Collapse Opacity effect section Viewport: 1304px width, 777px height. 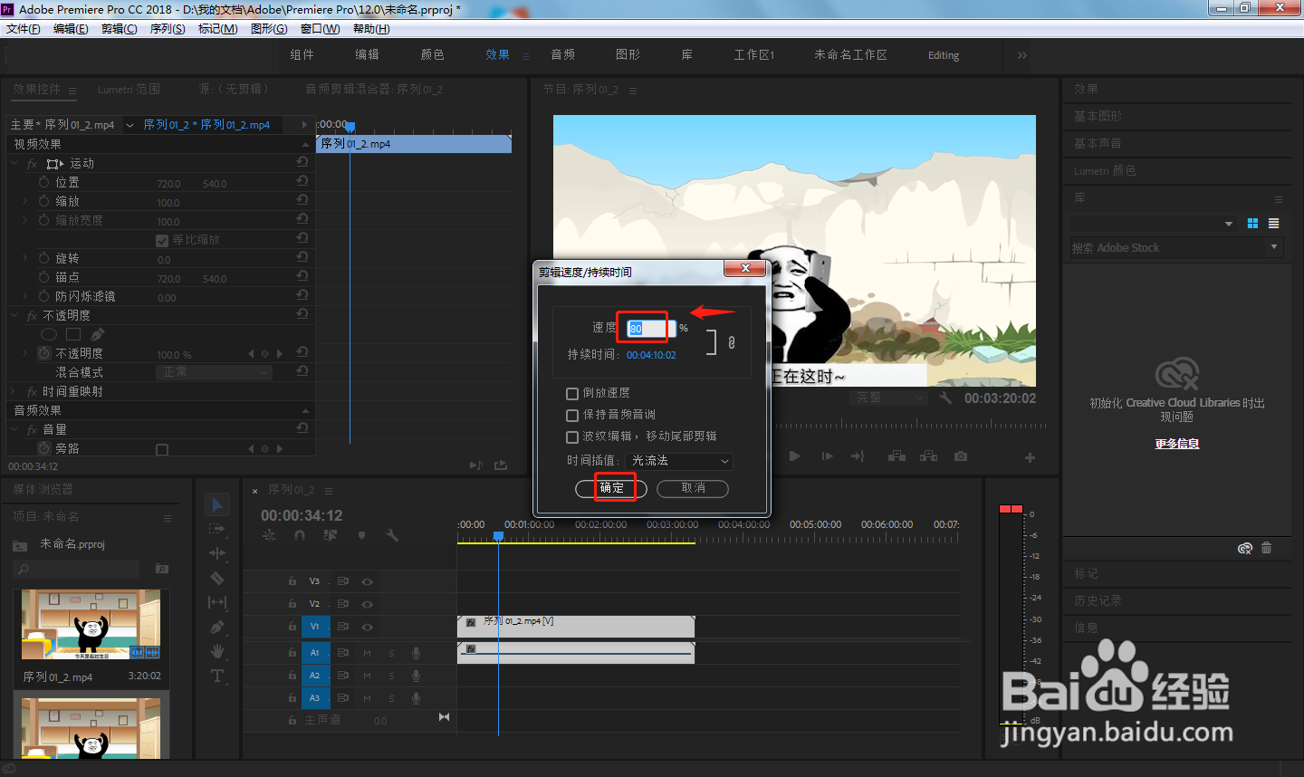point(14,315)
